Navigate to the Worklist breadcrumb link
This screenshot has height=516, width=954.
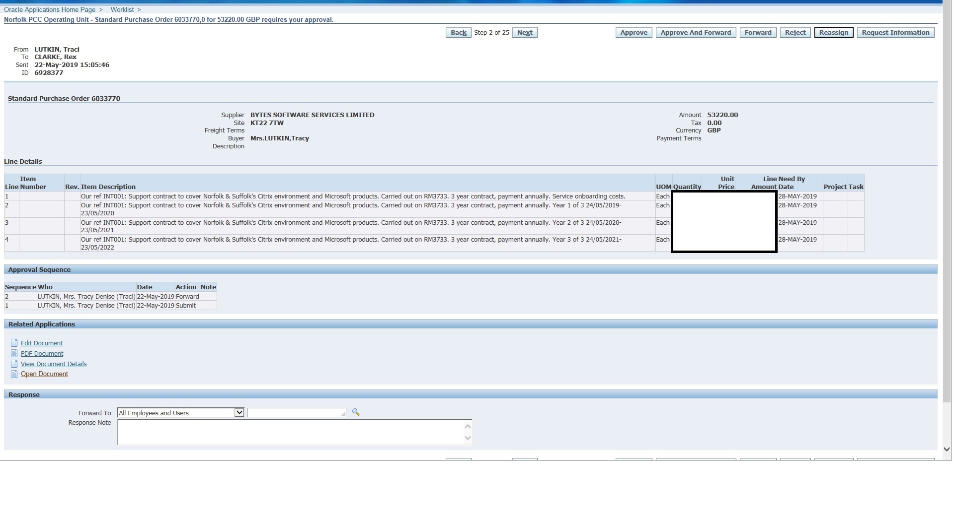coord(122,9)
